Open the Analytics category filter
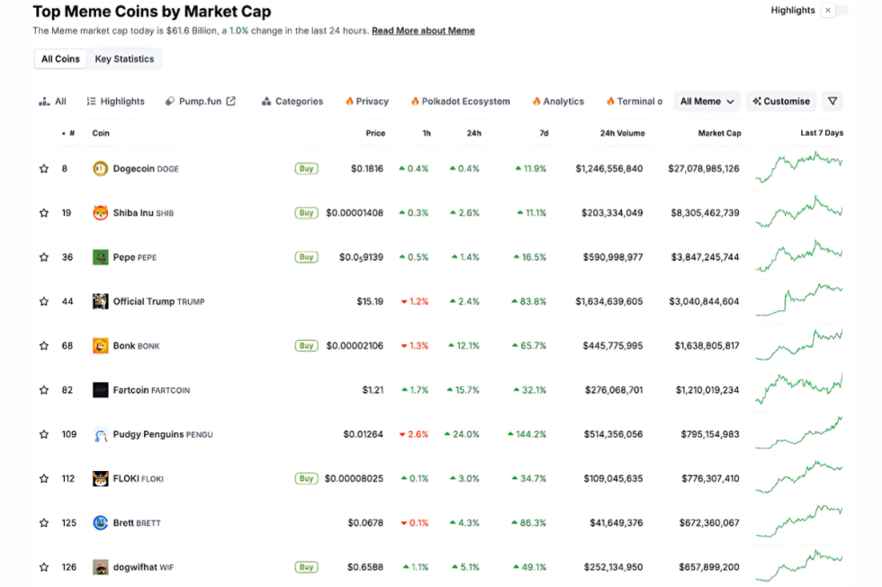 558,101
